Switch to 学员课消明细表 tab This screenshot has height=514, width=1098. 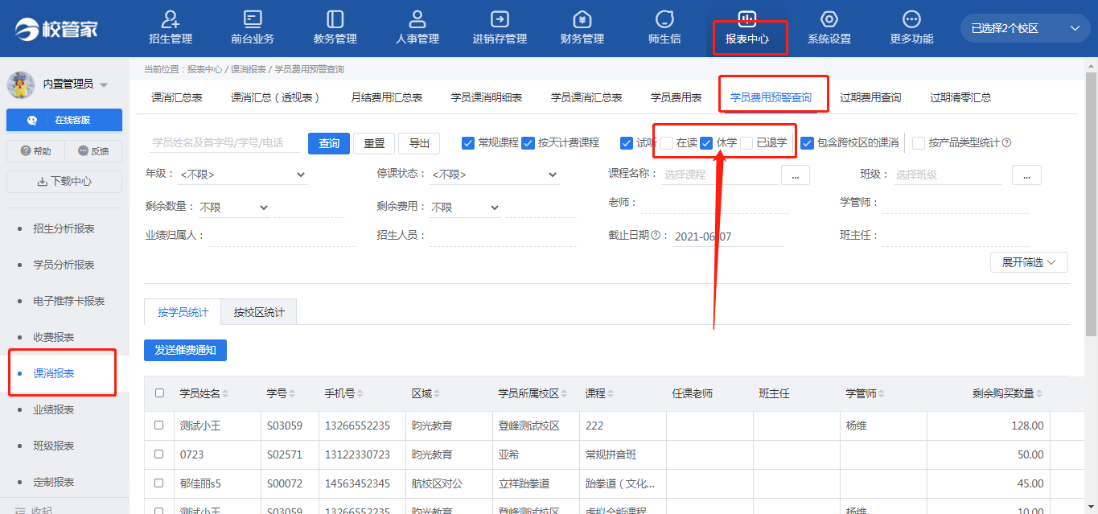point(487,97)
